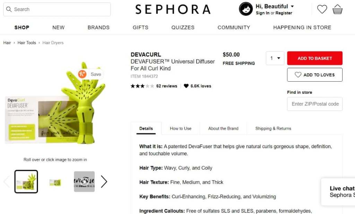Open the loves heart icon in header
Image resolution: width=355 pixels, height=214 pixels.
pyautogui.click(x=322, y=9)
